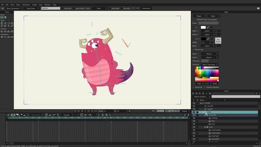This screenshot has width=261, height=147.
Task: Open the Bone Constraints dropdown
Action: point(14,8)
